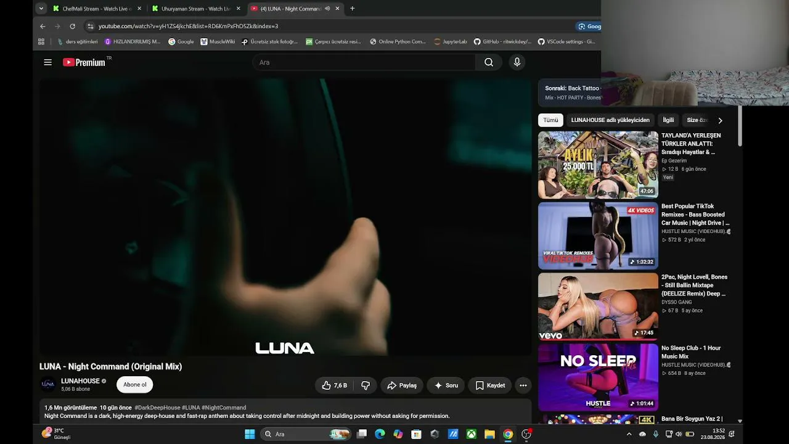The image size is (789, 444).
Task: Open the Tayland'a Yerleşen Türkler thumbnail
Action: tap(598, 165)
